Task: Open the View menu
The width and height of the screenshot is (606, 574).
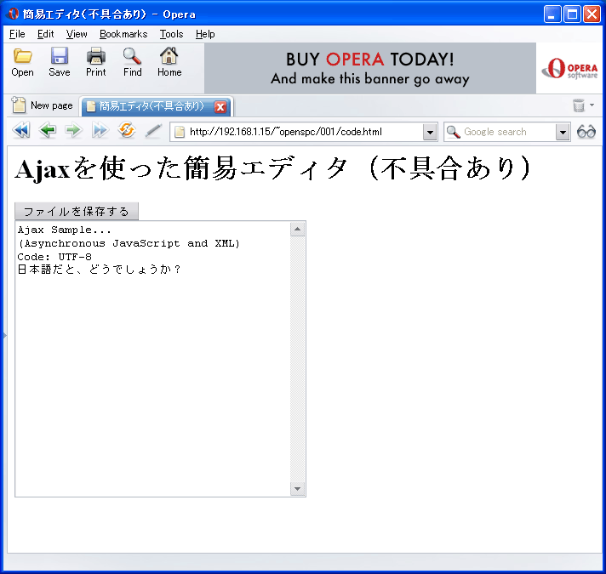Action: pos(77,34)
